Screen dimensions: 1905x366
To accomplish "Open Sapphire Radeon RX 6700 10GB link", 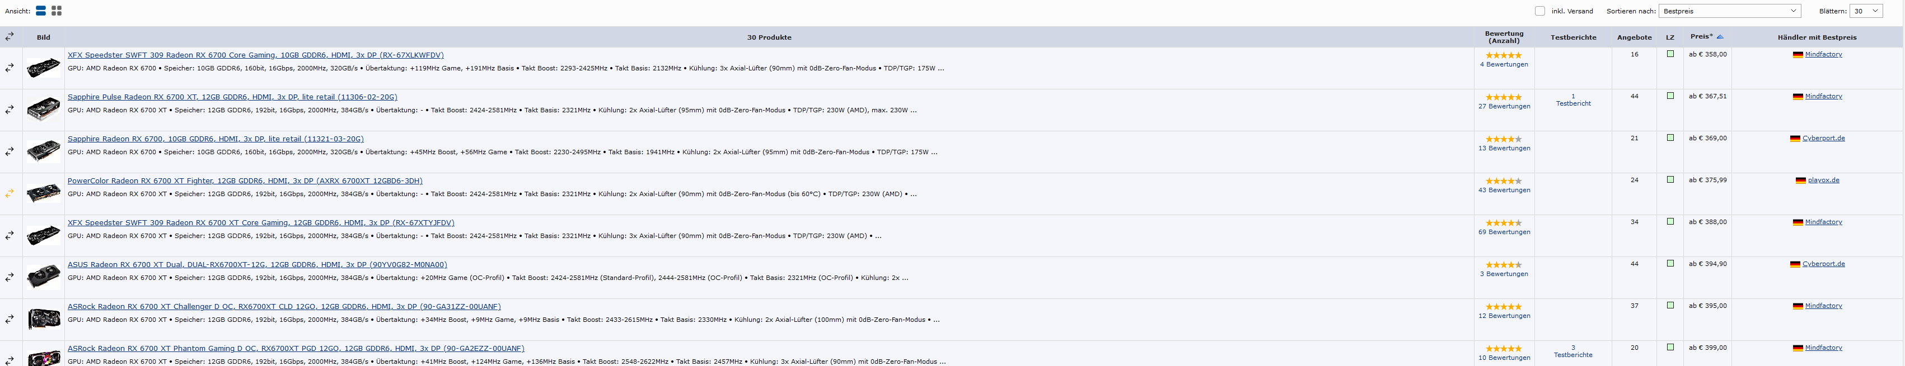I will [x=215, y=140].
